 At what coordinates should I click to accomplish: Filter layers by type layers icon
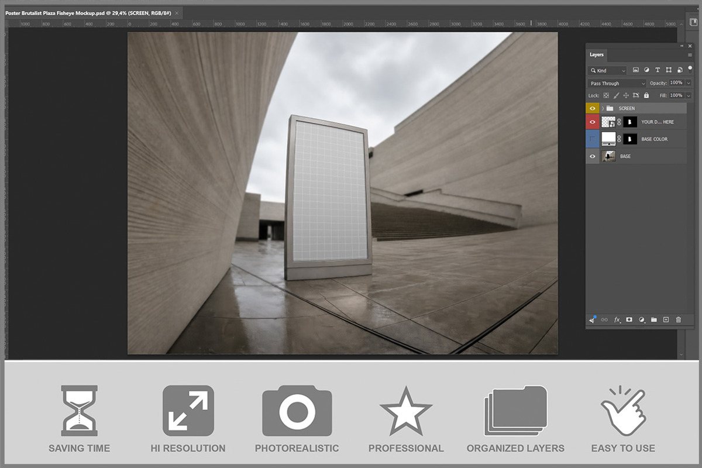coord(658,70)
